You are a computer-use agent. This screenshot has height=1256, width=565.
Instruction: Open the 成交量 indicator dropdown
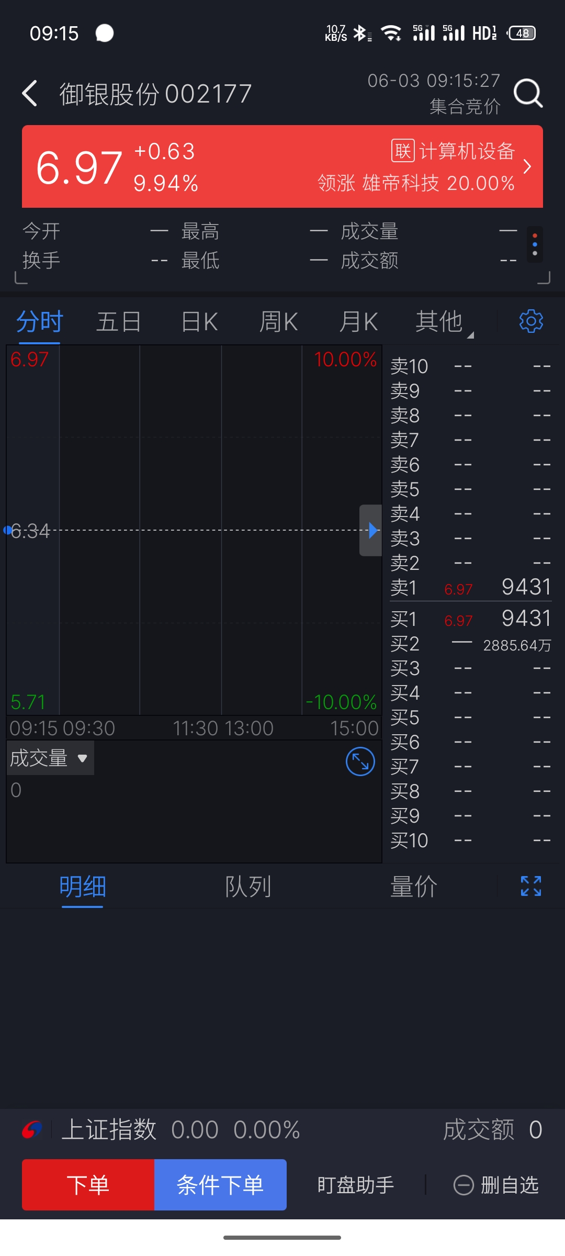coord(50,758)
